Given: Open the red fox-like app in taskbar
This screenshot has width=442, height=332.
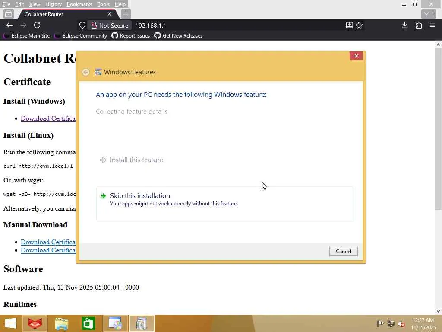Looking at the screenshot, I should [x=35, y=323].
